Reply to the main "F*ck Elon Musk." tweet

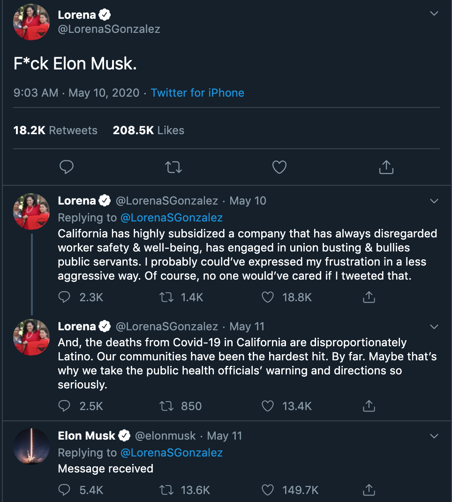[x=67, y=167]
